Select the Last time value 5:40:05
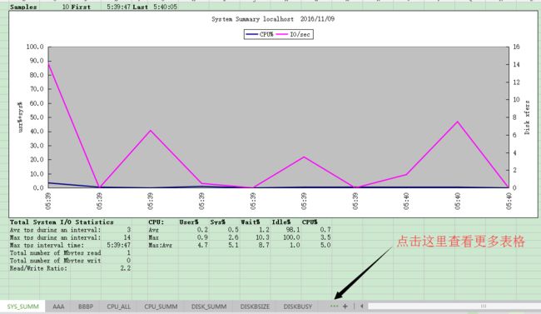Screen dimensions: 541x314 [x=165, y=7]
